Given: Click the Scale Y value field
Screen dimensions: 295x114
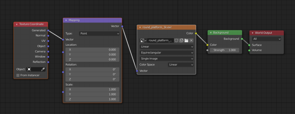Looking at the screenshot, I should (x=92, y=94).
